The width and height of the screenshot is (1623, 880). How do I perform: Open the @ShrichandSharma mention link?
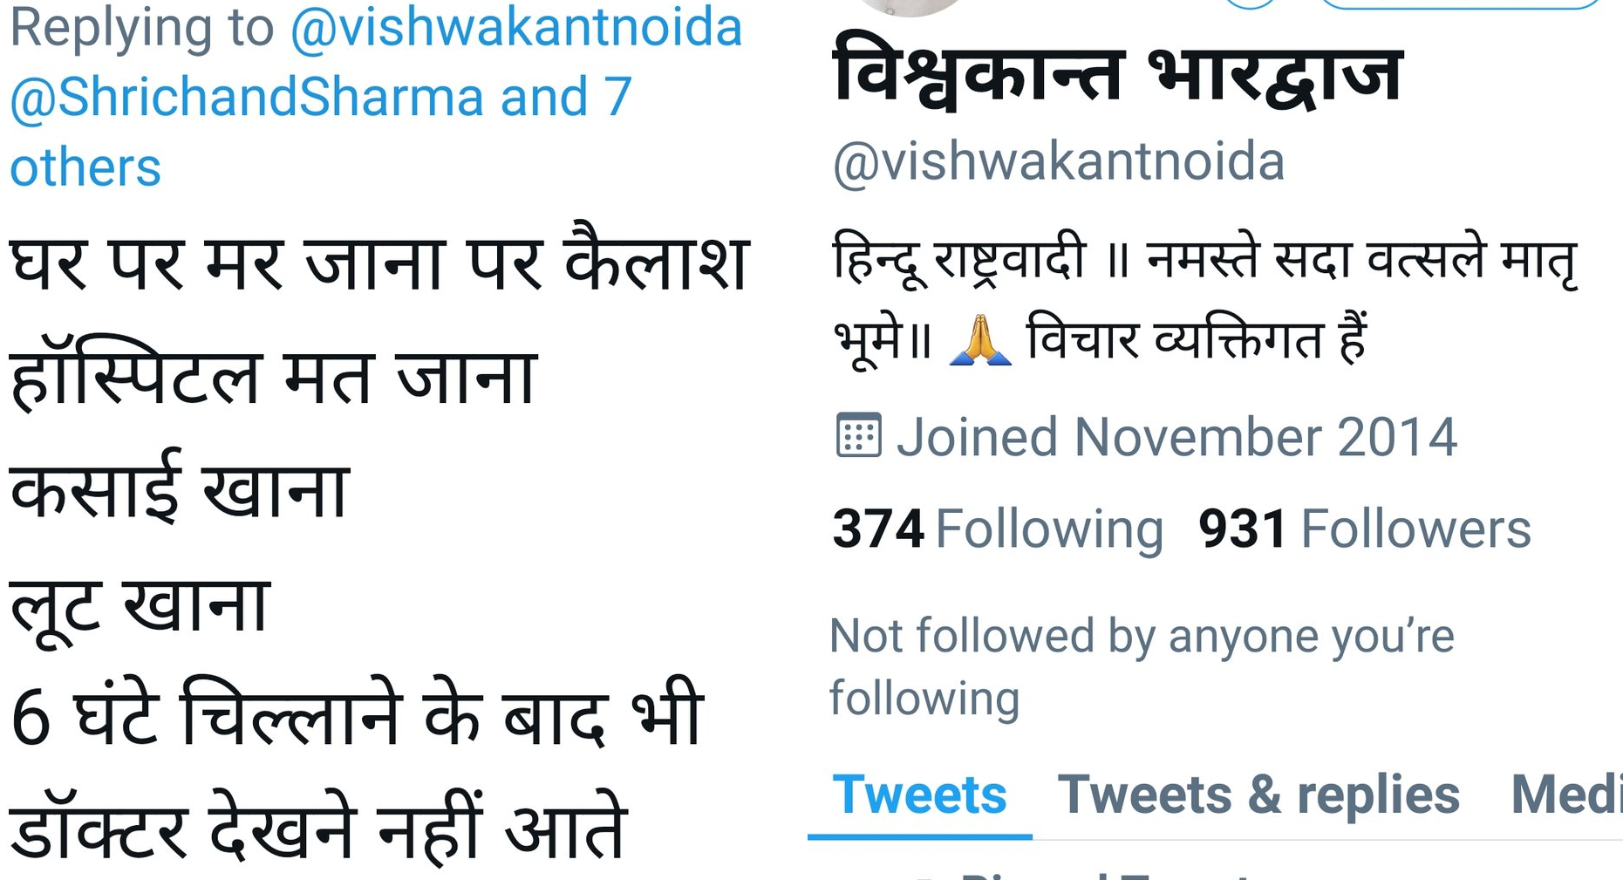246,97
